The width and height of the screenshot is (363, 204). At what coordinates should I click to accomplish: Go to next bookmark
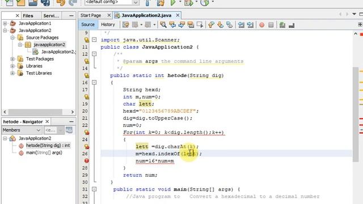click(x=220, y=25)
